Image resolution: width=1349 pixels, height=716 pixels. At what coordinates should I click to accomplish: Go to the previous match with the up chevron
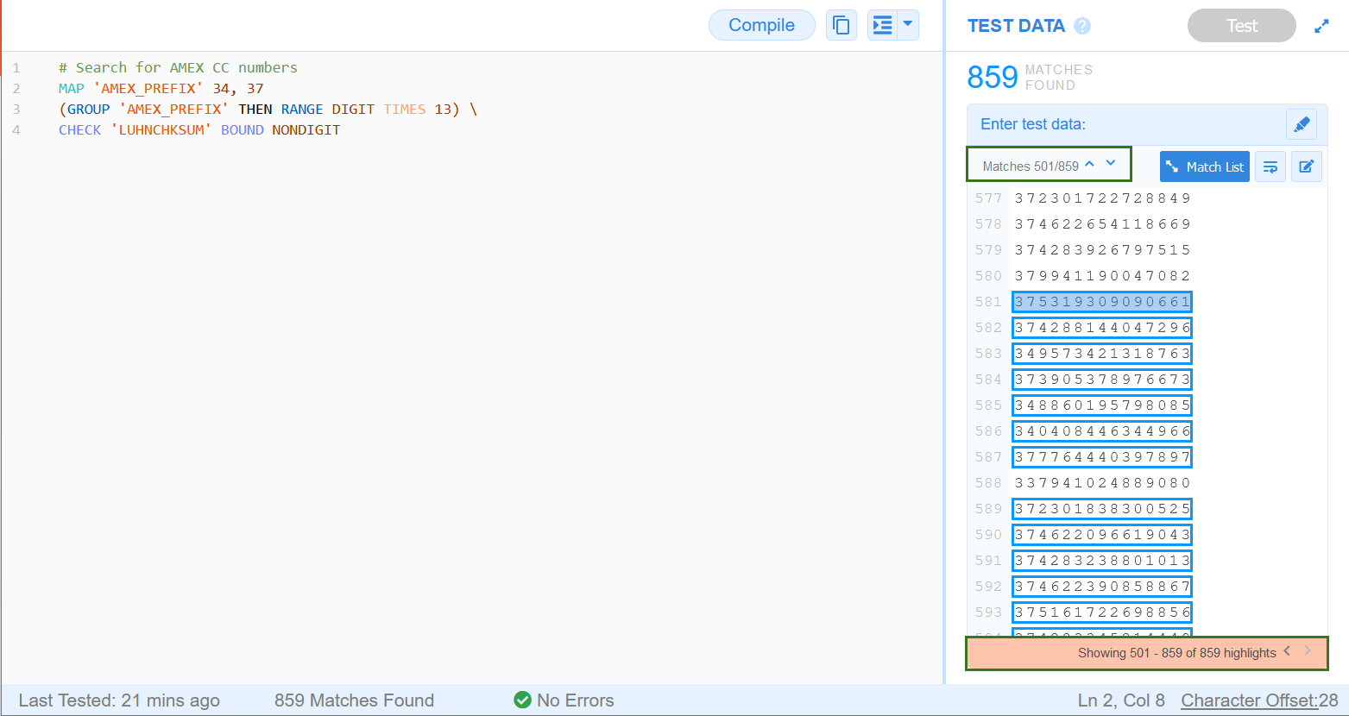1089,164
